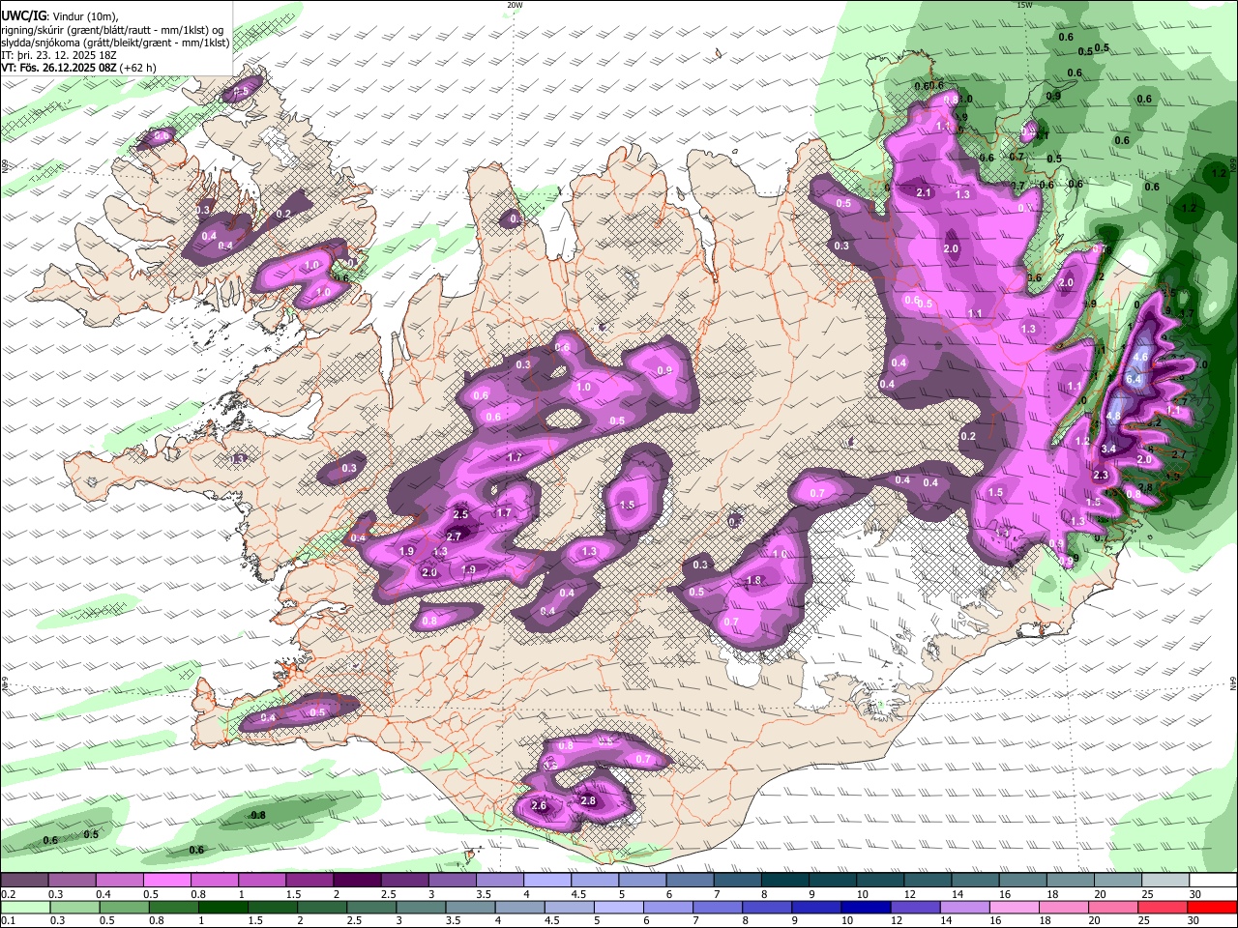This screenshot has height=928, width=1238.
Task: Click the 'rigning/skúrir' legend description line
Action: (x=114, y=30)
